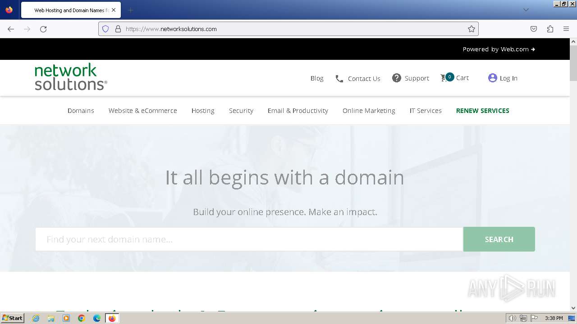Open the Extensions puzzle icon

click(x=550, y=29)
